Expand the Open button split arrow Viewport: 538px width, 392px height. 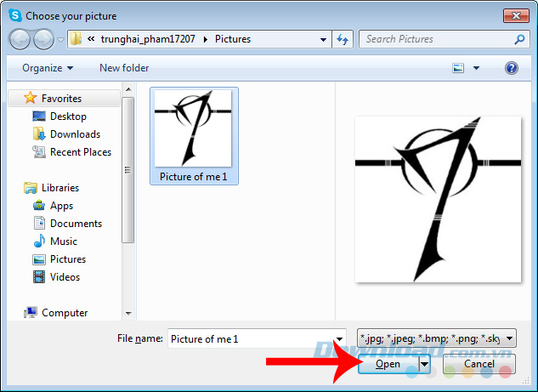pos(425,364)
